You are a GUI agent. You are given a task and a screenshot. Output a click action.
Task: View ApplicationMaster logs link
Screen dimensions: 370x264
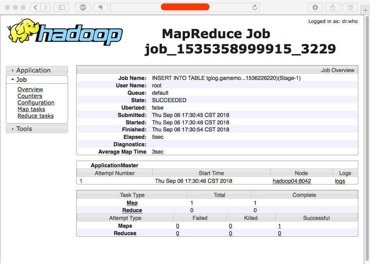(x=340, y=181)
